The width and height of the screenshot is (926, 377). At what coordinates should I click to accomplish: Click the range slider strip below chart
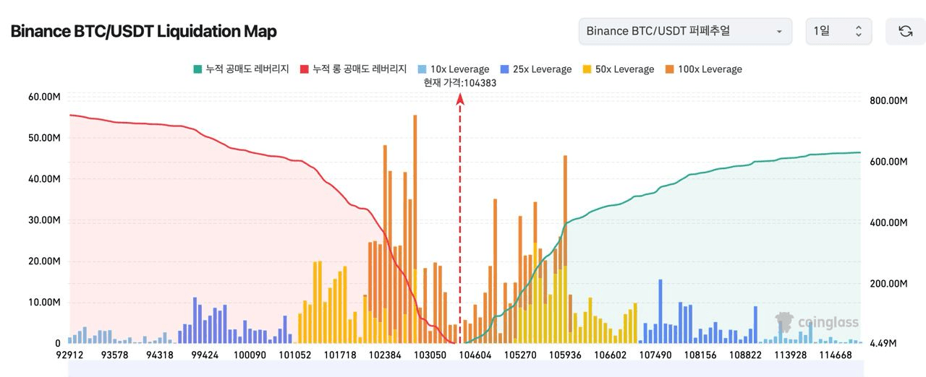[x=463, y=369]
